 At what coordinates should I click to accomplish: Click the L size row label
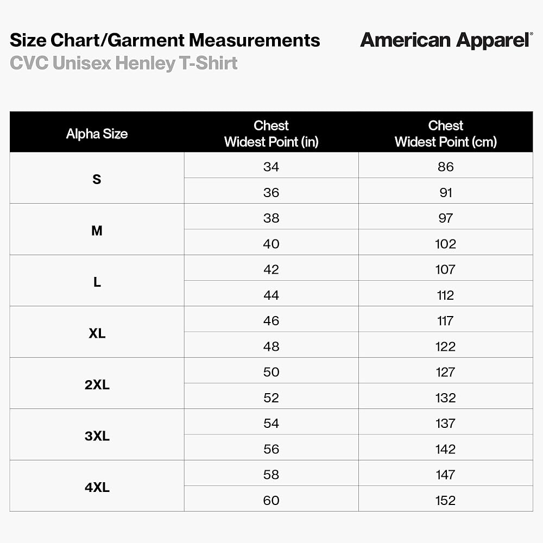97,282
